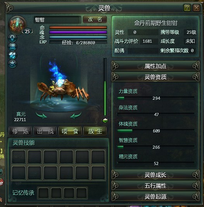Click the 放生 release button
This screenshot has width=204, height=207.
tap(95, 131)
